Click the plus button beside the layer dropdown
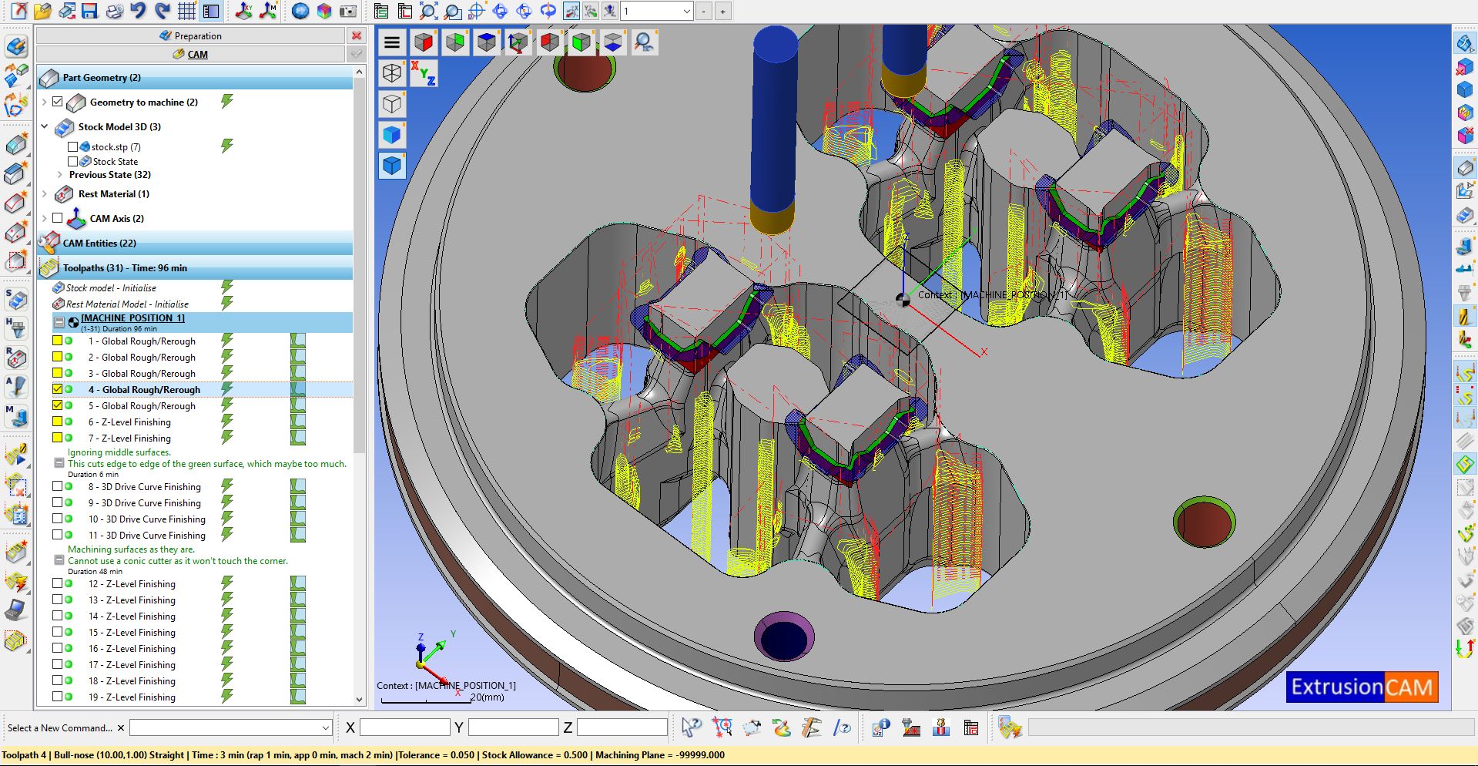 722,11
